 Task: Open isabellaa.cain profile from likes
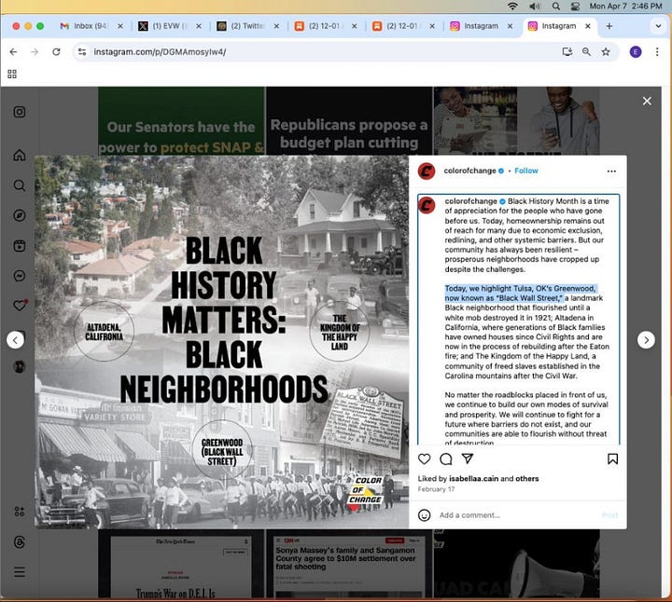tap(473, 478)
